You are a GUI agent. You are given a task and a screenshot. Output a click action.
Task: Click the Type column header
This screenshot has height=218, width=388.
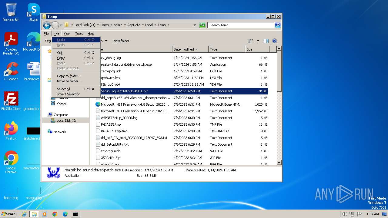pyautogui.click(x=227, y=49)
